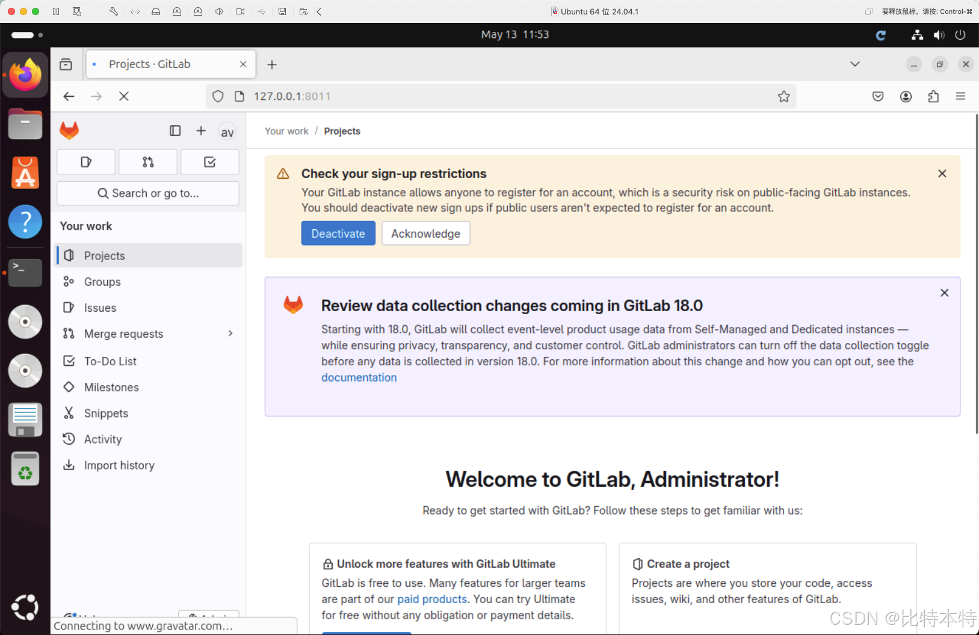Open Trash from the Ubuntu dock
This screenshot has width=979, height=635.
click(25, 468)
